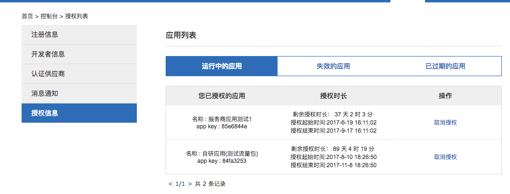
Task: Go to the previous page with the < arrow
Action: [170, 184]
